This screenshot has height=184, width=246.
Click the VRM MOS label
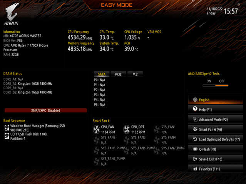click(x=154, y=32)
